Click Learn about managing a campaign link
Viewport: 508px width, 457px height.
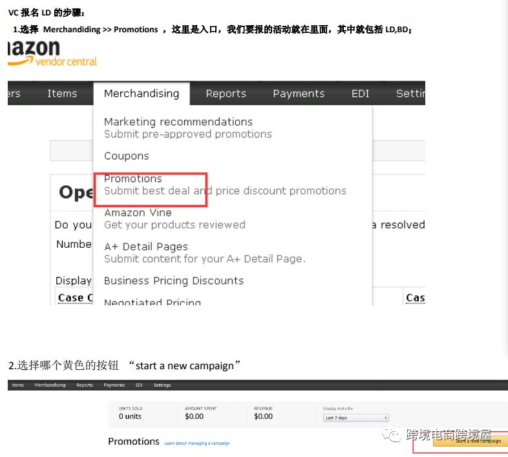197,443
